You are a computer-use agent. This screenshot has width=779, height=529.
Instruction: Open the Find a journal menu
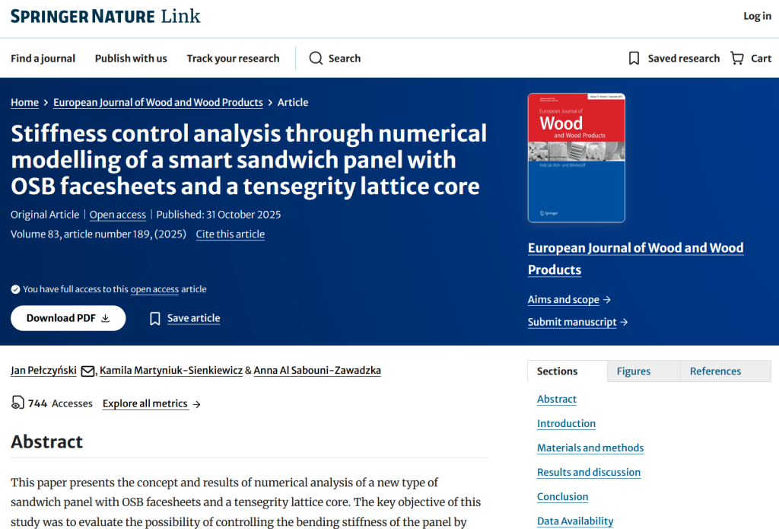(x=43, y=59)
